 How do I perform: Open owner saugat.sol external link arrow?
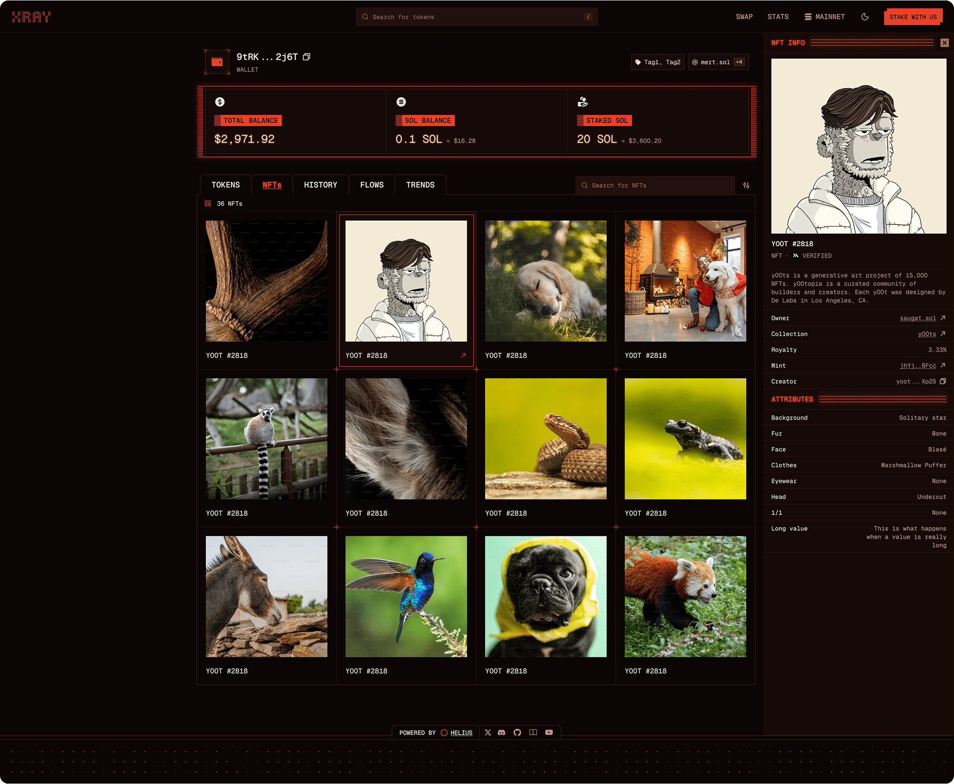pos(943,318)
